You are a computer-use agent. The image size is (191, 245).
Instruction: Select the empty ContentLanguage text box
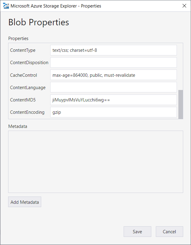113,87
